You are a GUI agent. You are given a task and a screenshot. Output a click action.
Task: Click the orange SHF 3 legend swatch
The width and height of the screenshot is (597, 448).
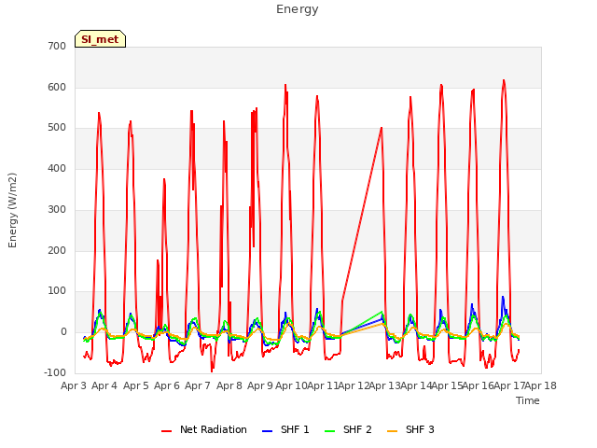(392, 431)
